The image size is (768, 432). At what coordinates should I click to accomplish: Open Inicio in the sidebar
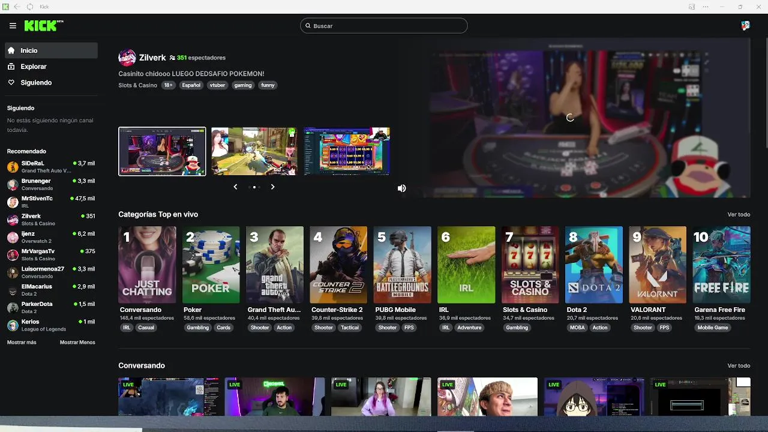click(x=51, y=50)
